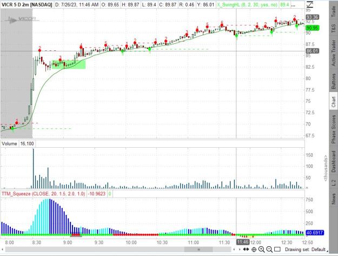Click the 16,100 volume value
Viewport: 338px width, 256px height.
coord(27,143)
